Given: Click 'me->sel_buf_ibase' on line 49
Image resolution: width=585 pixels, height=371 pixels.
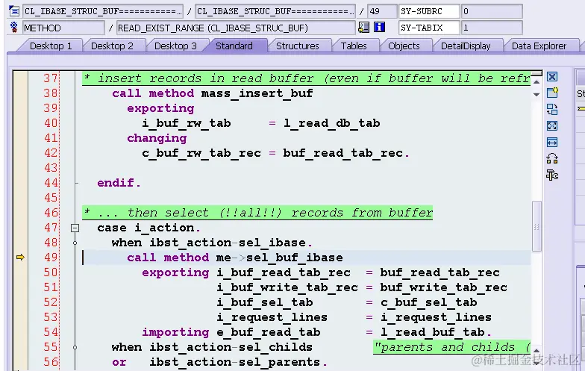Looking at the screenshot, I should [x=279, y=258].
